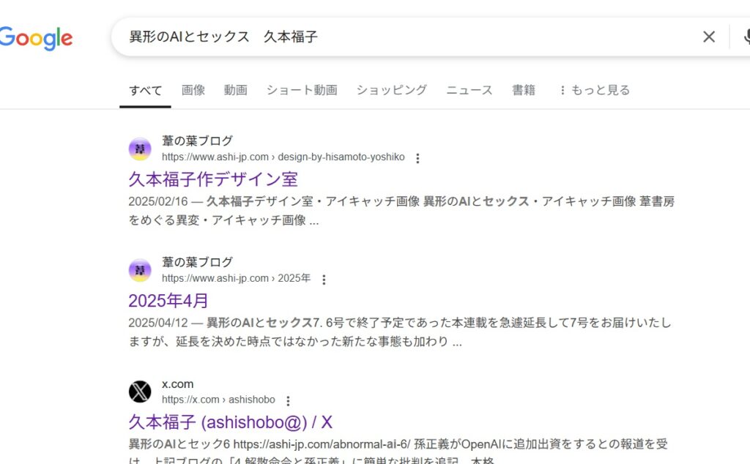Image resolution: width=750 pixels, height=464 pixels.
Task: Click favicon of the 2025年4月 result
Action: [140, 270]
